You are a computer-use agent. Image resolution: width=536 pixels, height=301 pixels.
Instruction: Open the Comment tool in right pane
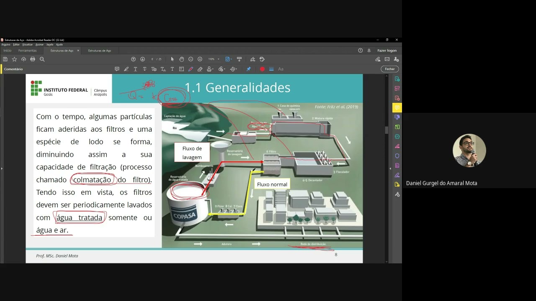coord(397,108)
